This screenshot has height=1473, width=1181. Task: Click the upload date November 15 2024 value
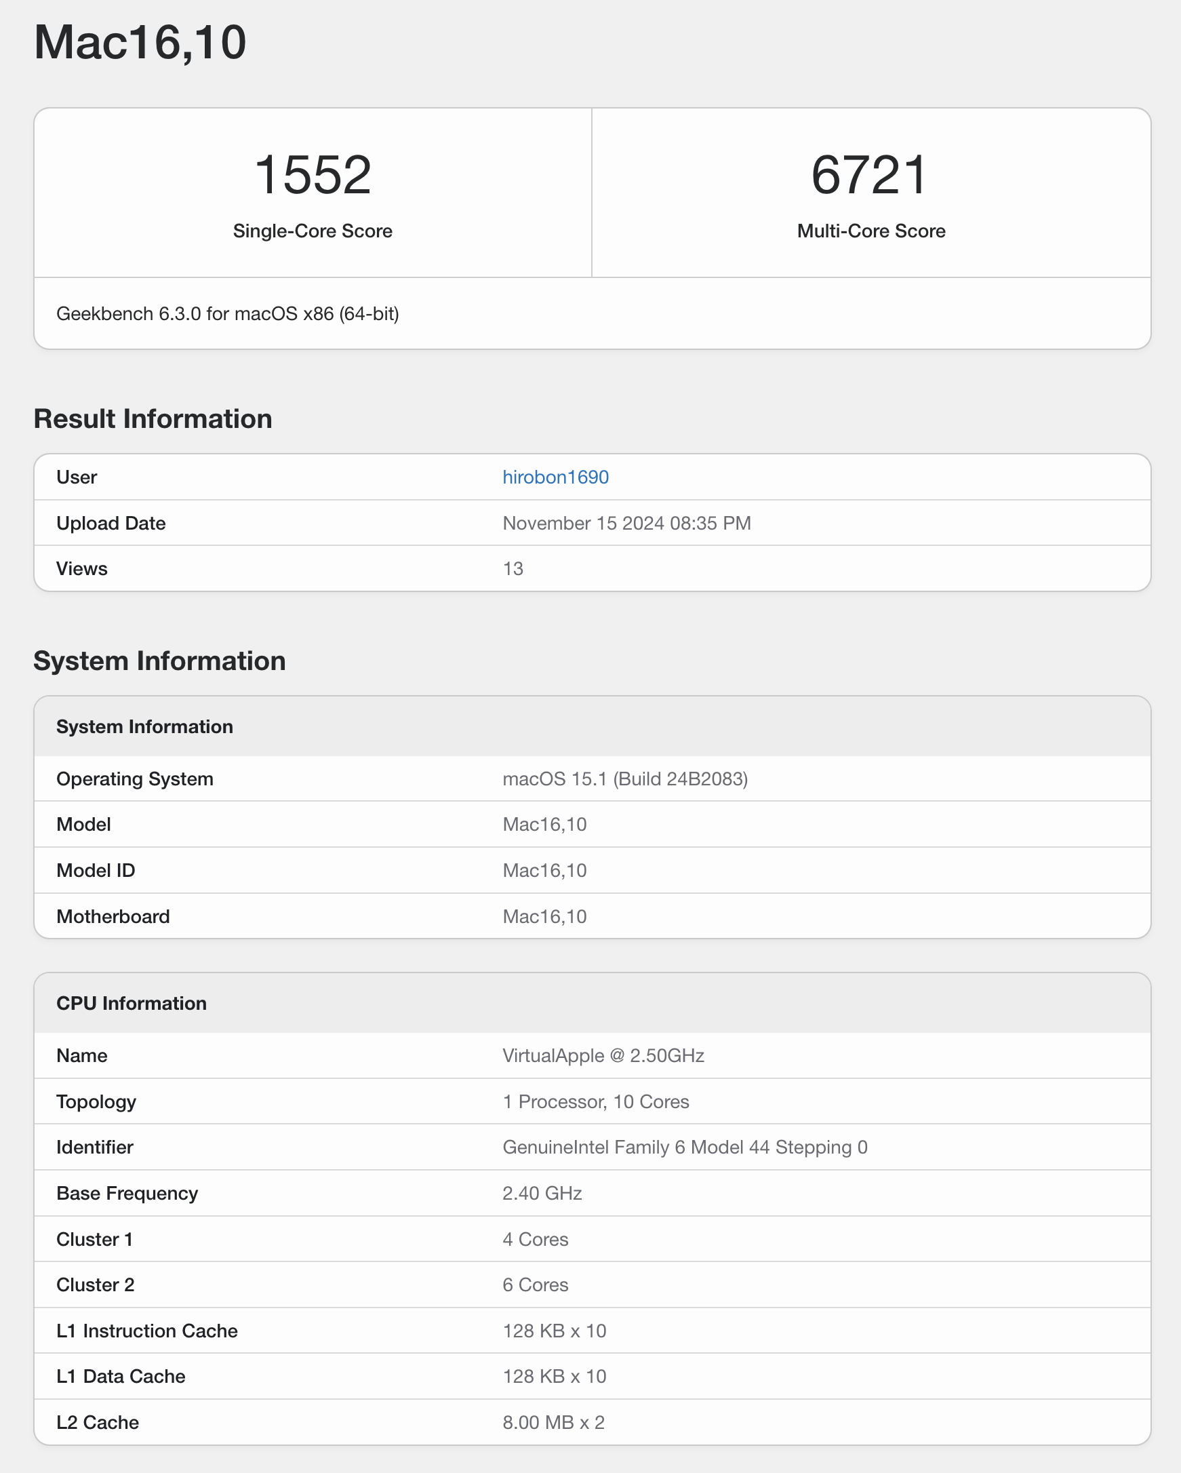tap(626, 523)
